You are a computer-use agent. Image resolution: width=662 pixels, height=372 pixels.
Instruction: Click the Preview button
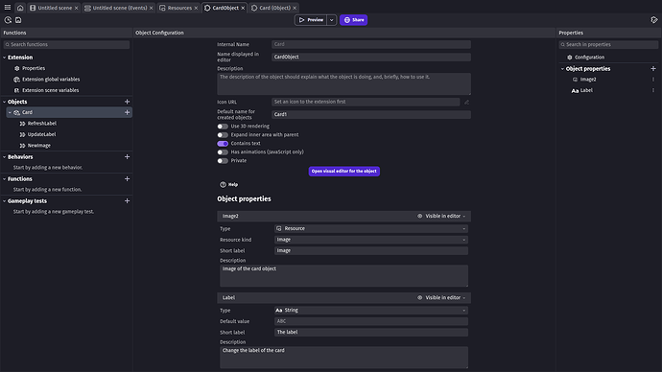point(311,20)
